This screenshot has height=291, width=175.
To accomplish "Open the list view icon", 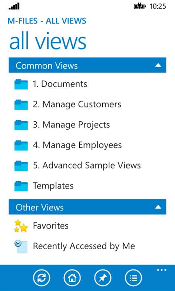I will coord(133,278).
